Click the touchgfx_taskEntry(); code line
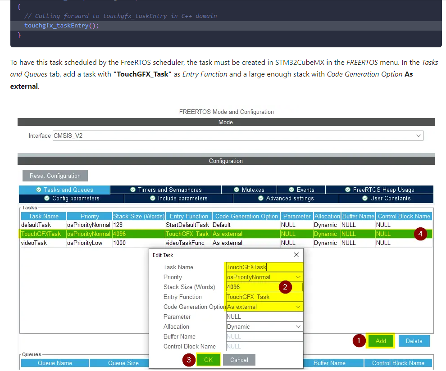This screenshot has height=371, width=446. pos(62,26)
